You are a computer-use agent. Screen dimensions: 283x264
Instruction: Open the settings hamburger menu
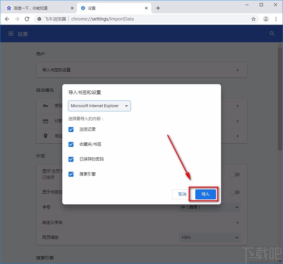(11, 34)
